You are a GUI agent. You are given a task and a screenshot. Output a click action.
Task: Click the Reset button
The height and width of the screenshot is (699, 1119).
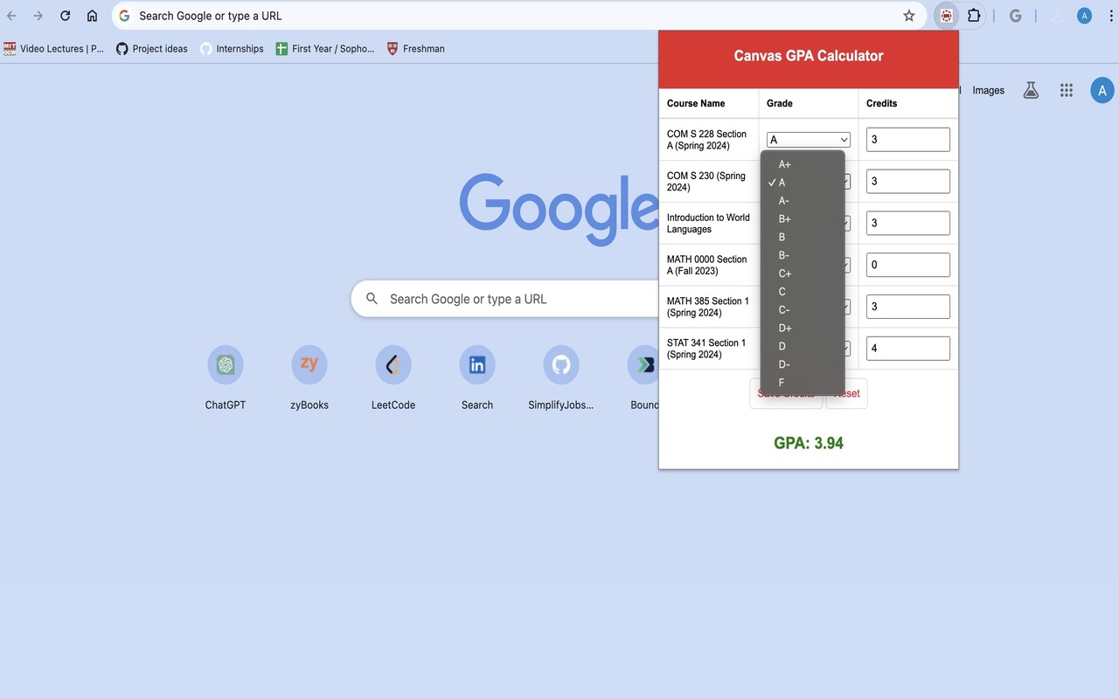pos(846,393)
